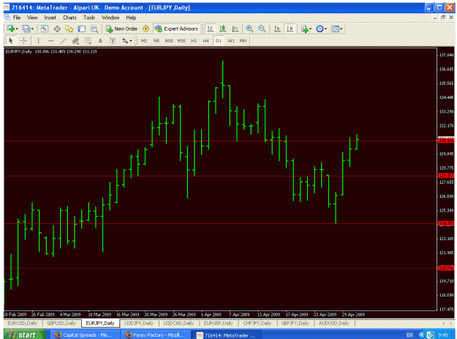Select the horizontal line tool

[x=50, y=41]
